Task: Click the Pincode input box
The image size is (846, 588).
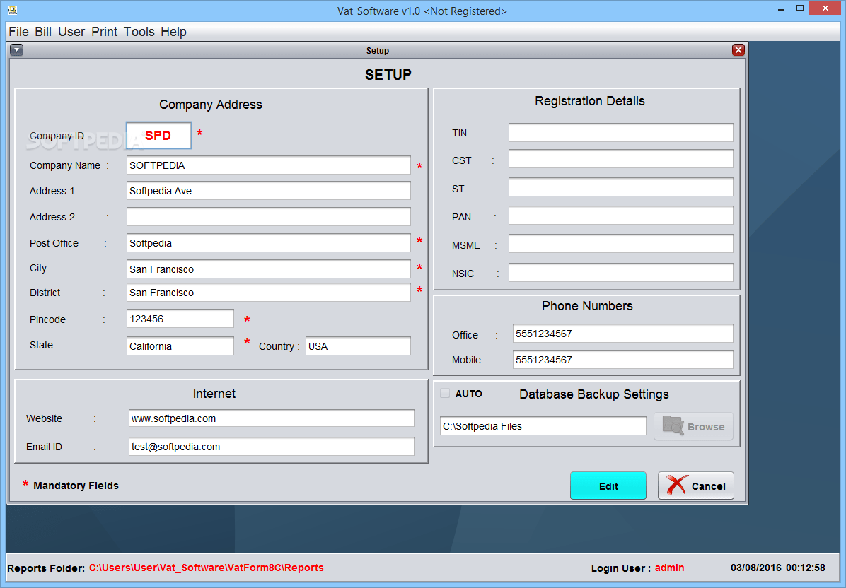Action: 180,318
